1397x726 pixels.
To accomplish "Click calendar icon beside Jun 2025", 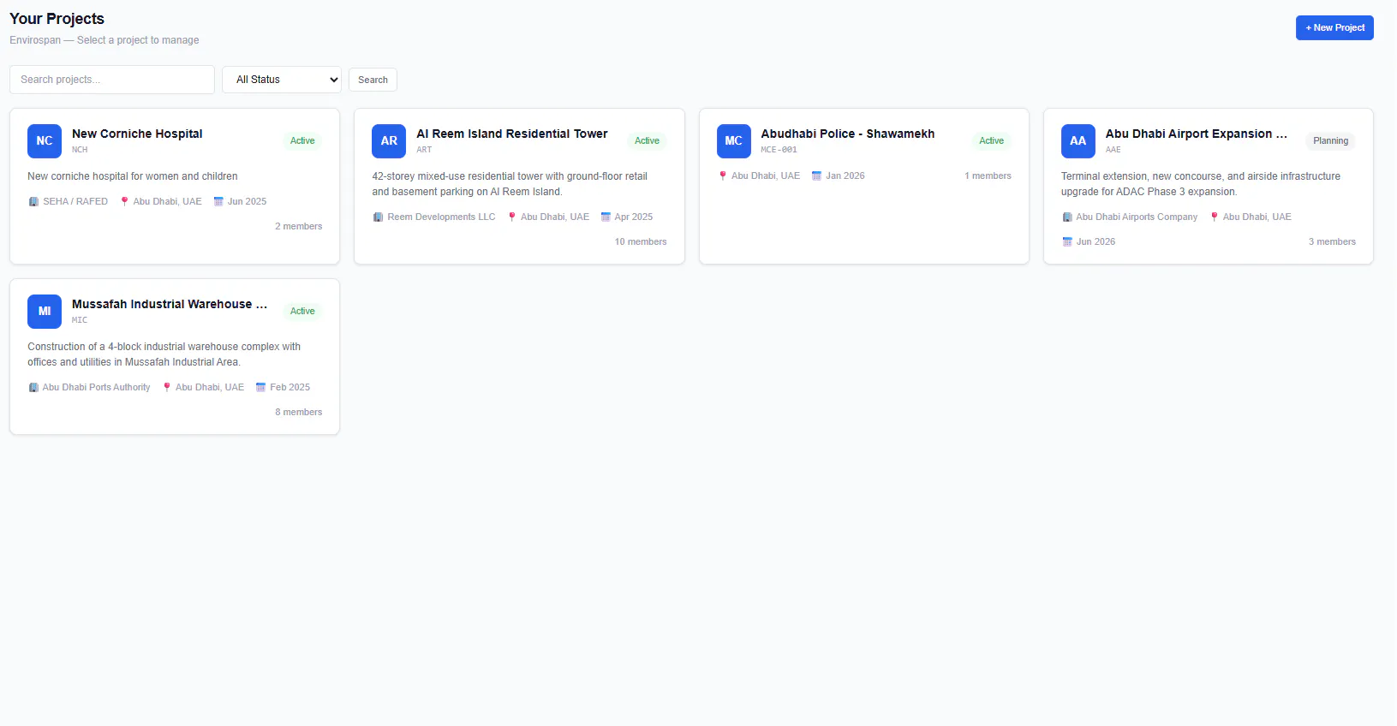I will (x=218, y=202).
